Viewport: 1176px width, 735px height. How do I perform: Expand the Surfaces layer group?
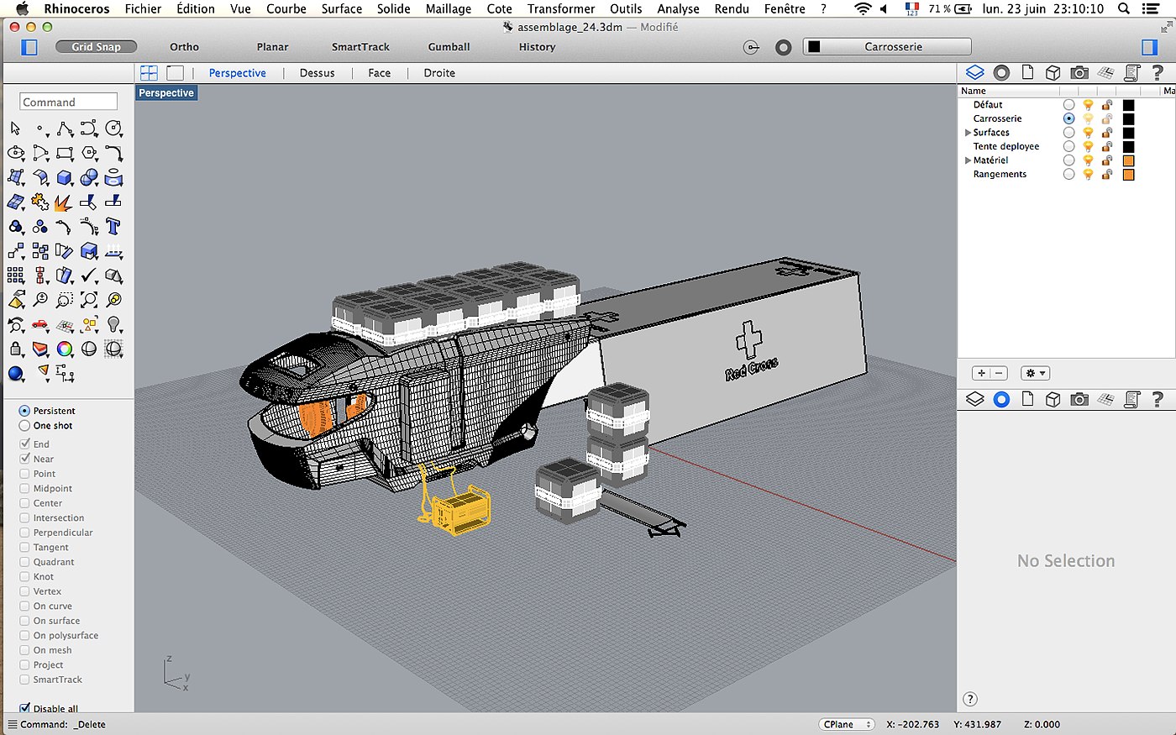(968, 133)
